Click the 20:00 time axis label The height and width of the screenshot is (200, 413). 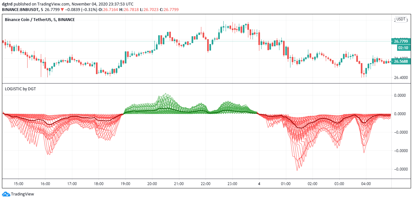click(x=152, y=183)
